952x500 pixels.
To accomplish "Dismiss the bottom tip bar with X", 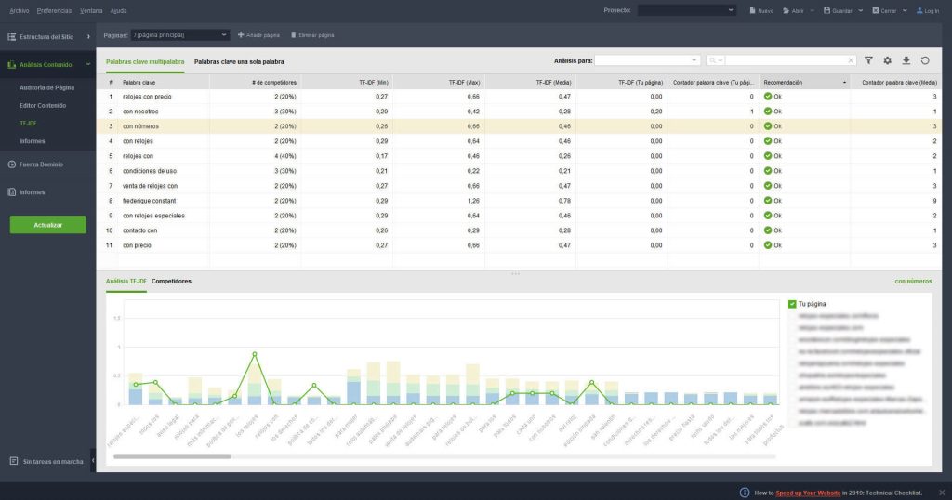I will (x=942, y=493).
